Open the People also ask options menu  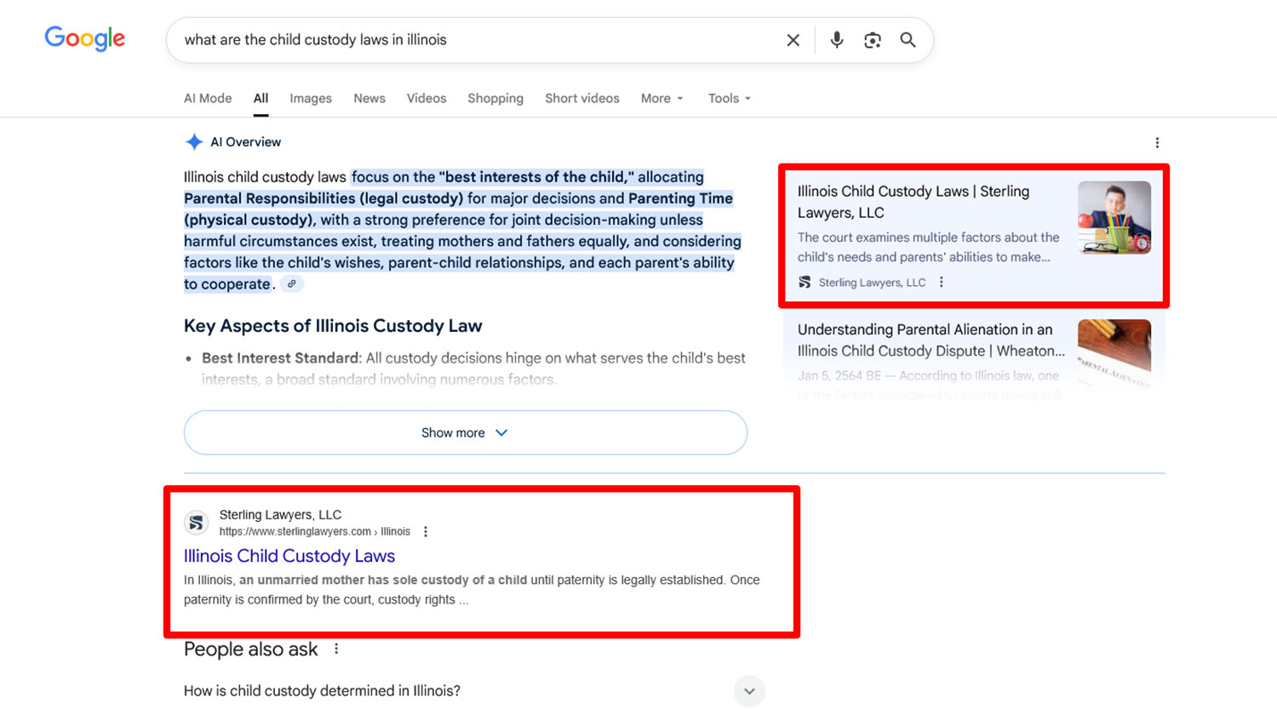(335, 649)
